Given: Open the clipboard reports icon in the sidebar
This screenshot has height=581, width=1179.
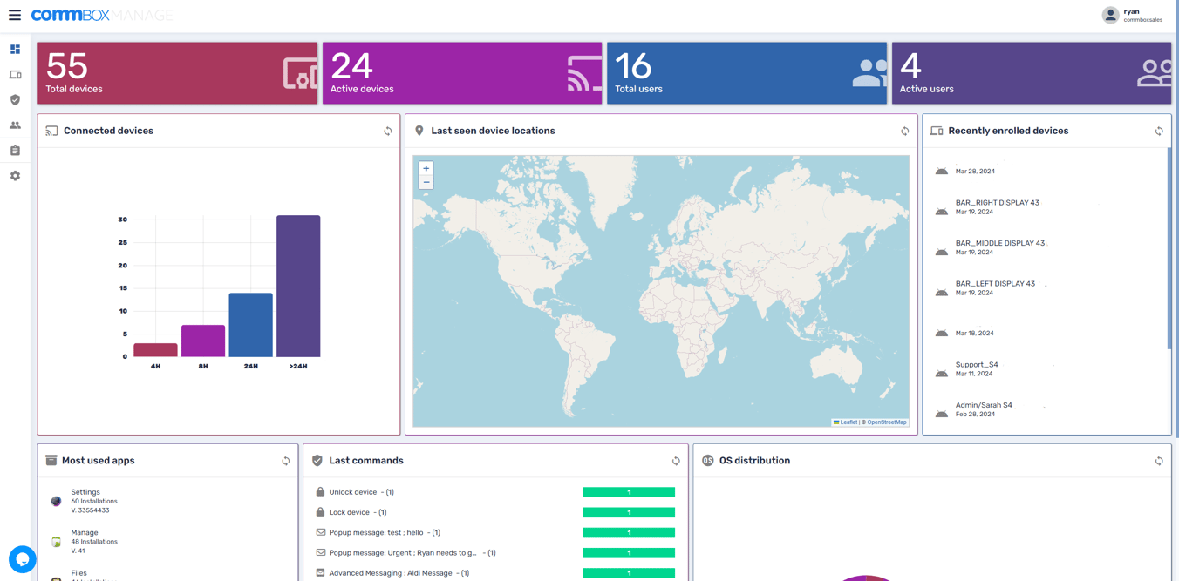Looking at the screenshot, I should [14, 150].
